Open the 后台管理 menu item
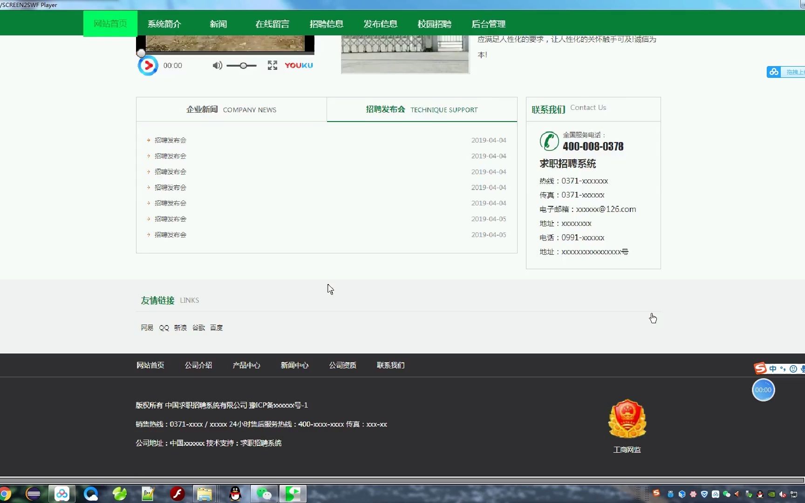Screen dimensions: 805x503 (488, 24)
